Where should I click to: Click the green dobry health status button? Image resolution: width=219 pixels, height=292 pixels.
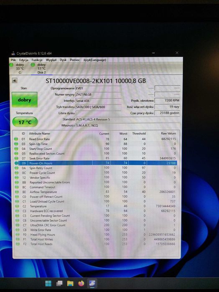(x=24, y=99)
